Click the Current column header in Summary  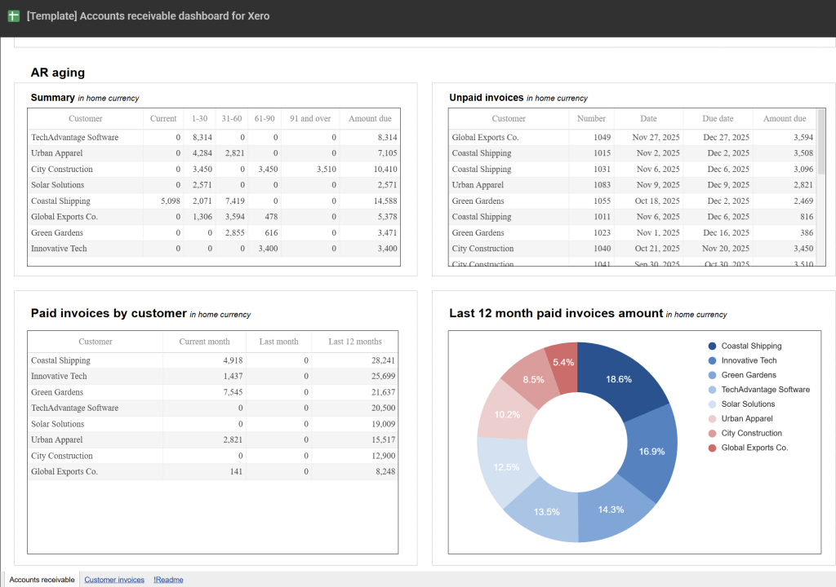pyautogui.click(x=163, y=119)
